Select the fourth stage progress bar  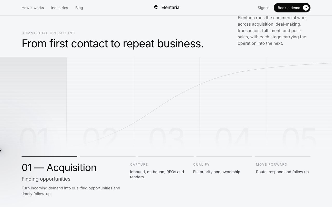224,157
